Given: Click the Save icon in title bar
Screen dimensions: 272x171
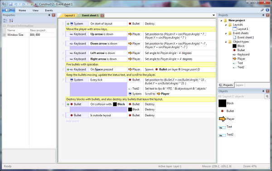Looking at the screenshot, I should (x=11, y=4).
